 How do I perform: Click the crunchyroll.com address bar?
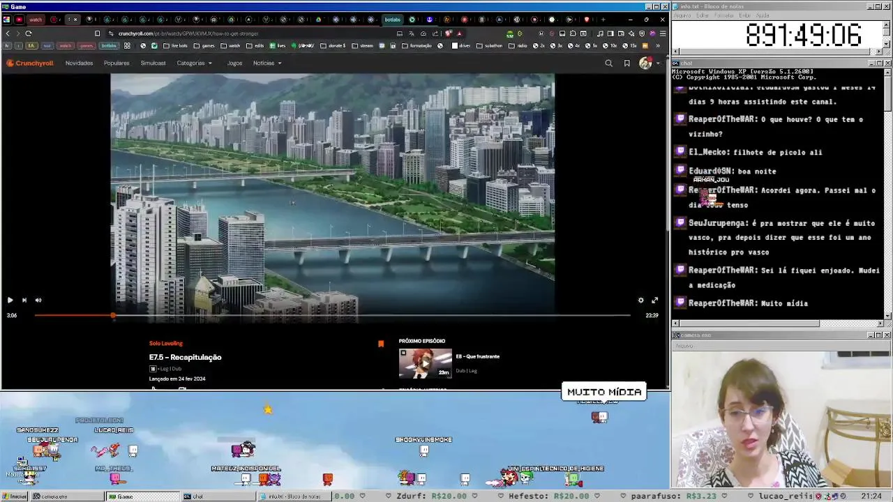251,33
